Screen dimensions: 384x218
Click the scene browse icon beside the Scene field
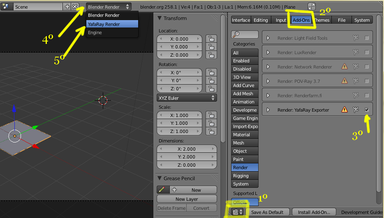click(x=6, y=7)
